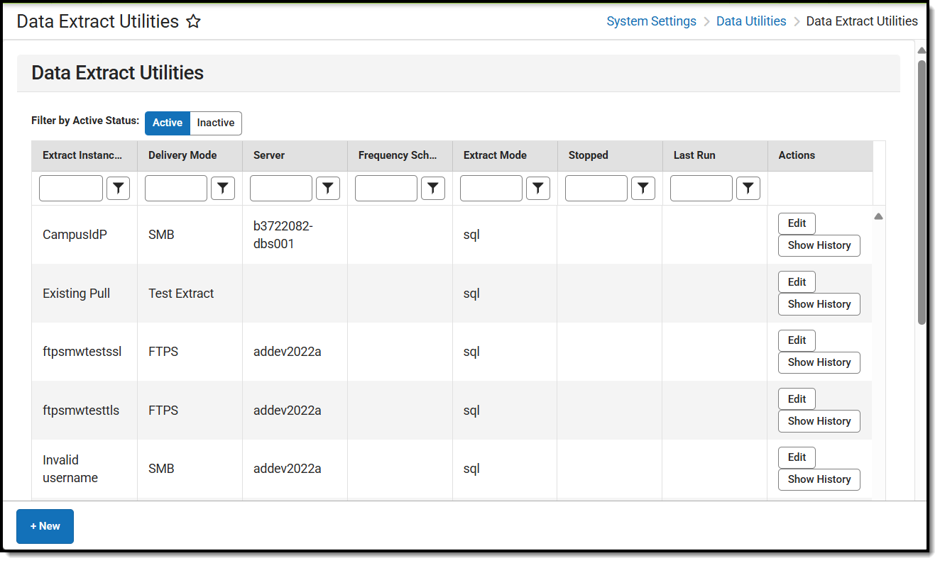Open the Extract Instance column filter funnel
The height and width of the screenshot is (563, 940).
[x=118, y=188]
